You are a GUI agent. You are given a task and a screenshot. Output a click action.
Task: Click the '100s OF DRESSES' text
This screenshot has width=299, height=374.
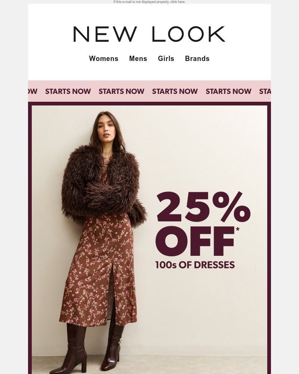(x=195, y=265)
